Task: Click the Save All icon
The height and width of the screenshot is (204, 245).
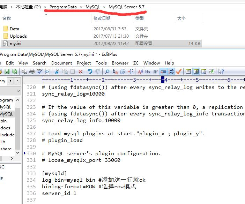Action: click(x=15, y=71)
